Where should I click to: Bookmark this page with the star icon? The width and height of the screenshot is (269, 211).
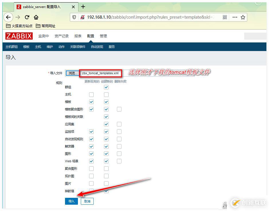[243, 17]
